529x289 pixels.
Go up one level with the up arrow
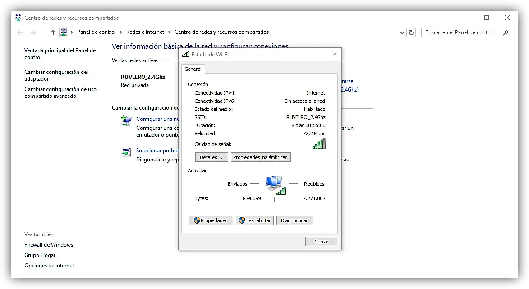(x=53, y=32)
